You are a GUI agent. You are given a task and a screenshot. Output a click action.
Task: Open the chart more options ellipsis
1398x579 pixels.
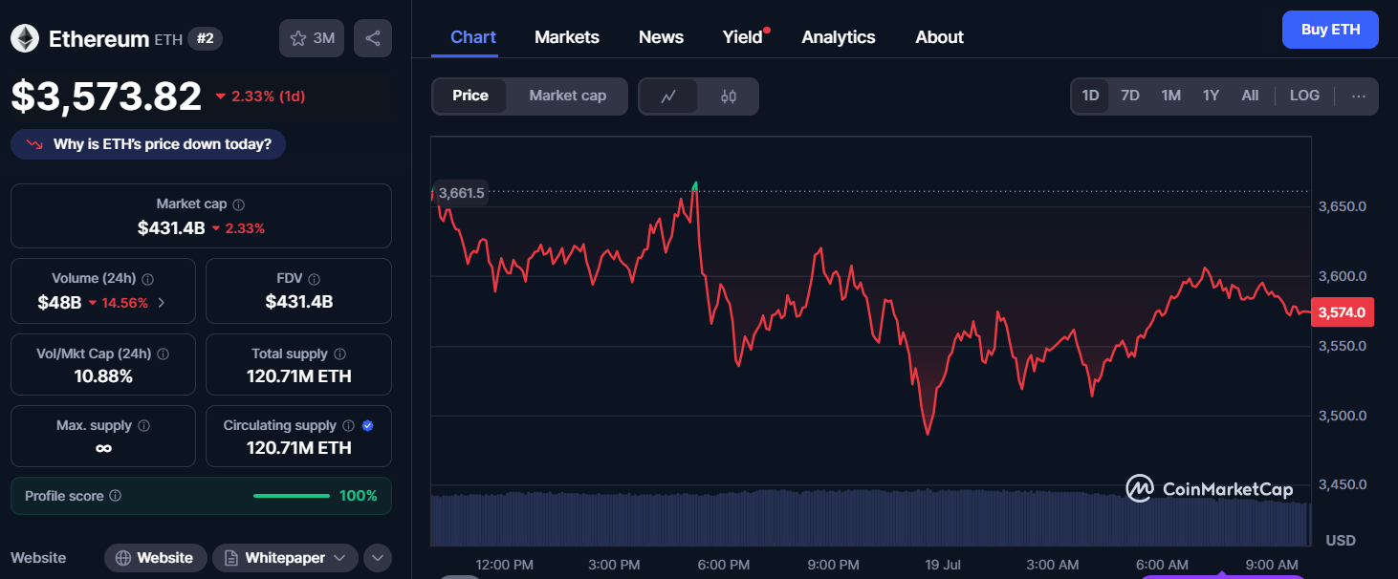pos(1359,96)
